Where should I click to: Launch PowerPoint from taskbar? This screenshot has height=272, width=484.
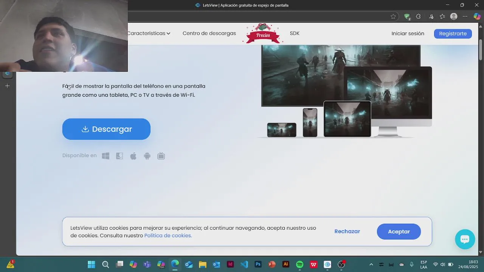[x=272, y=264]
